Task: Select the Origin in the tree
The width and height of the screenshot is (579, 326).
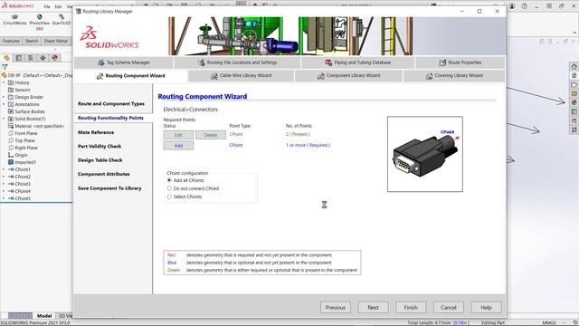Action: click(21, 155)
